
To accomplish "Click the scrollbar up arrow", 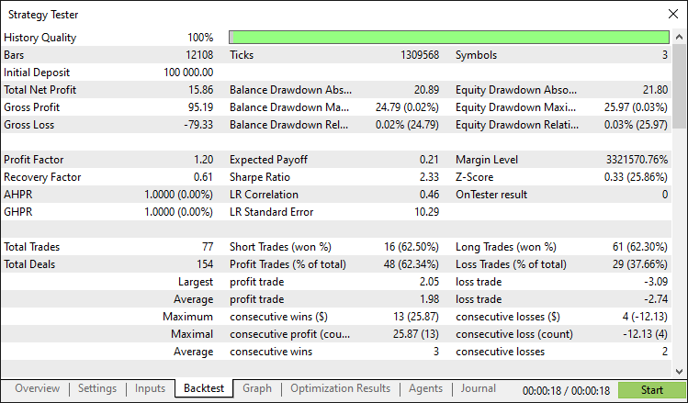I will (x=679, y=38).
